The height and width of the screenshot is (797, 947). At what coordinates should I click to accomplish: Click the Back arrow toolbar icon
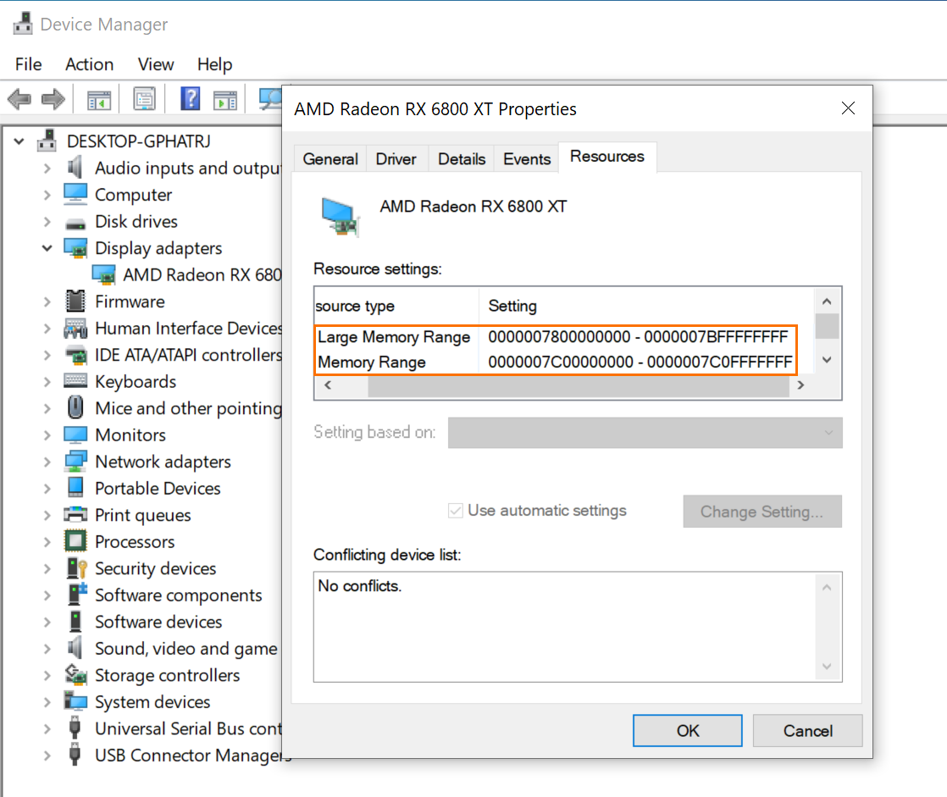pos(19,99)
